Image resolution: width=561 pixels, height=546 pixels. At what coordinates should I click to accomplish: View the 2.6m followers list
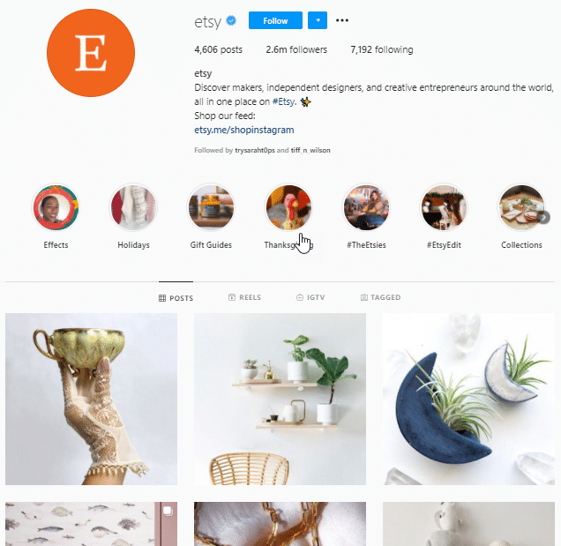click(x=296, y=49)
